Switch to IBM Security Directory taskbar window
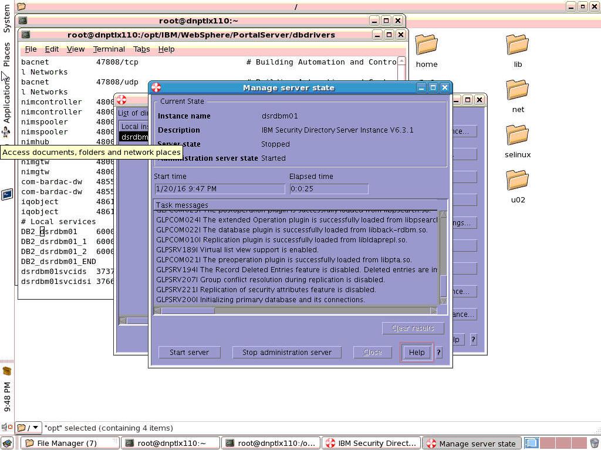601x450 pixels. (x=372, y=444)
